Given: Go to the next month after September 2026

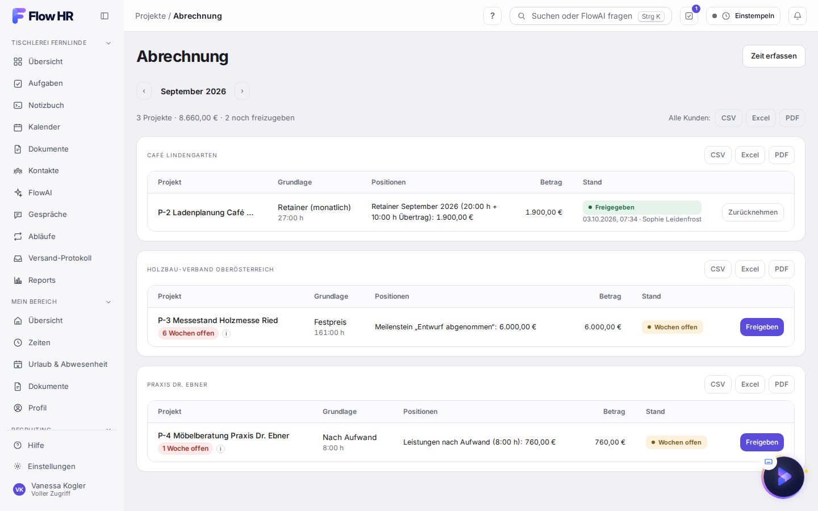Looking at the screenshot, I should pyautogui.click(x=242, y=91).
